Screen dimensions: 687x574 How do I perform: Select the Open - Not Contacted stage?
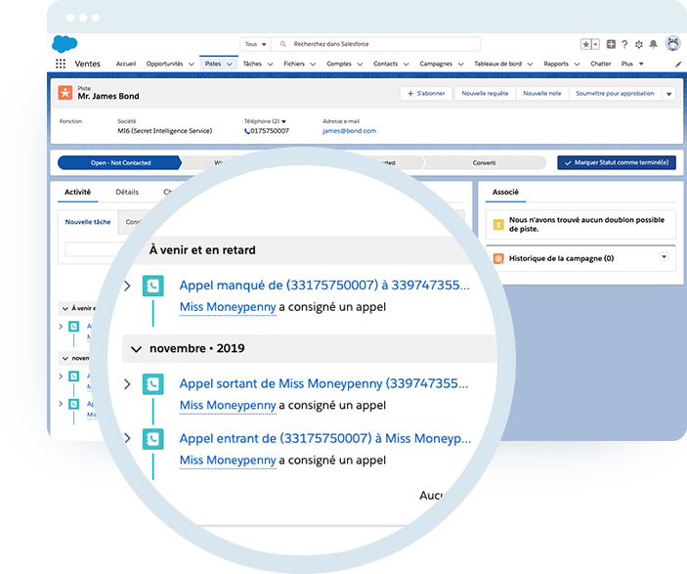coord(120,162)
